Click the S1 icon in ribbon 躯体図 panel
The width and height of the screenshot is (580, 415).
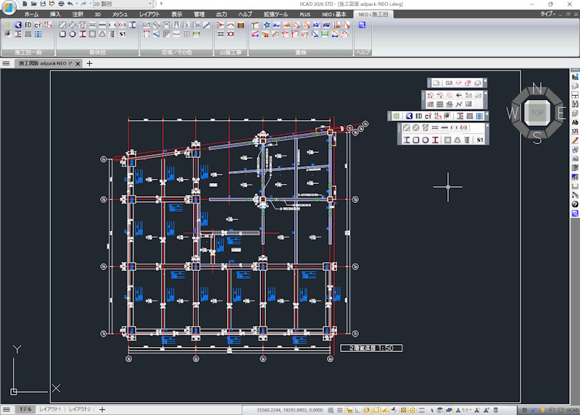(123, 34)
